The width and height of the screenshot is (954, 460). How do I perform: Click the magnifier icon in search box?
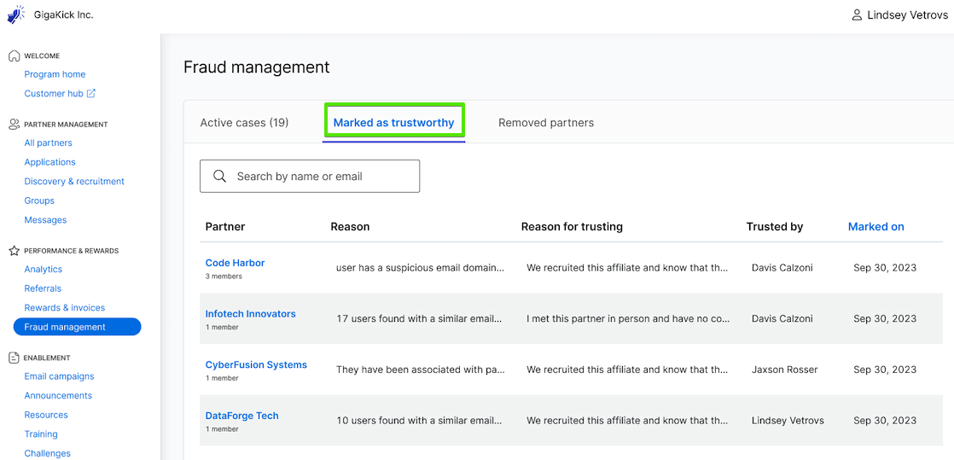(220, 177)
